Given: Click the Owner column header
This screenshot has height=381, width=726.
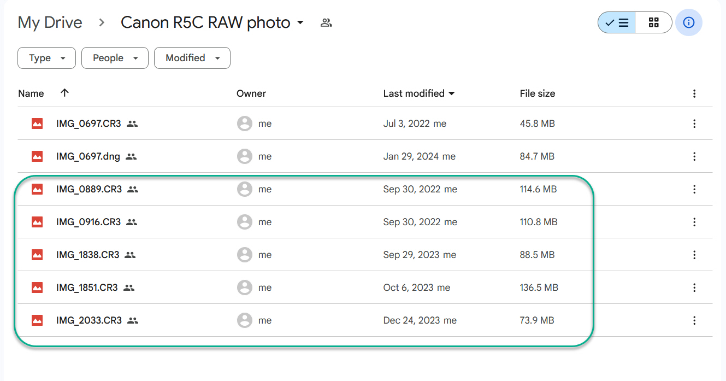Looking at the screenshot, I should (x=251, y=93).
